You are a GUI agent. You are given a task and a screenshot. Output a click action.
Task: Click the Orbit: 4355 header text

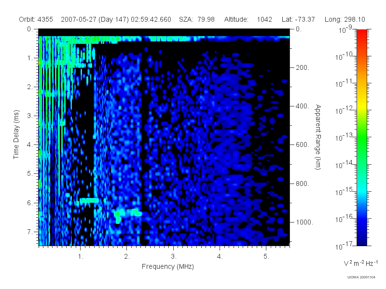point(36,19)
